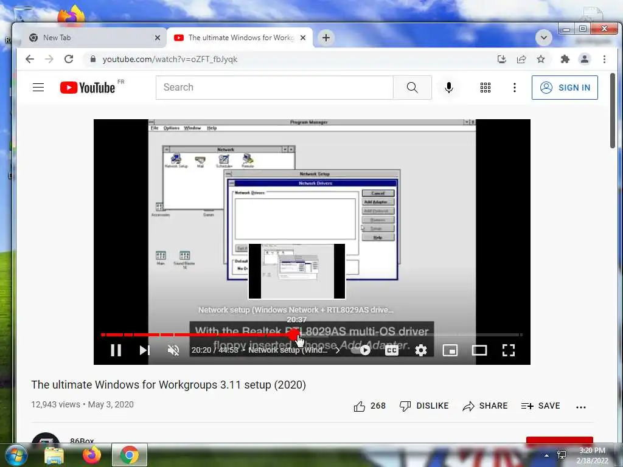This screenshot has height=467, width=623.
Task: Bookmark this page star
Action: 541,59
